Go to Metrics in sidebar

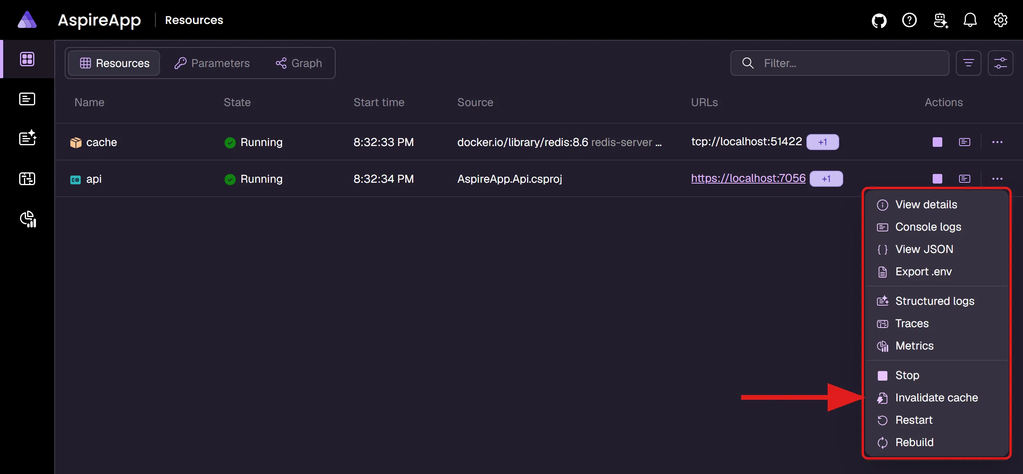point(28,219)
